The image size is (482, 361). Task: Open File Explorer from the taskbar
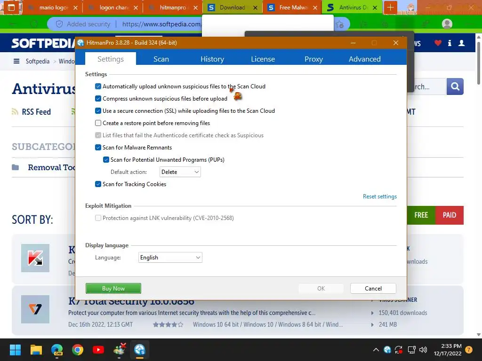coord(36,350)
